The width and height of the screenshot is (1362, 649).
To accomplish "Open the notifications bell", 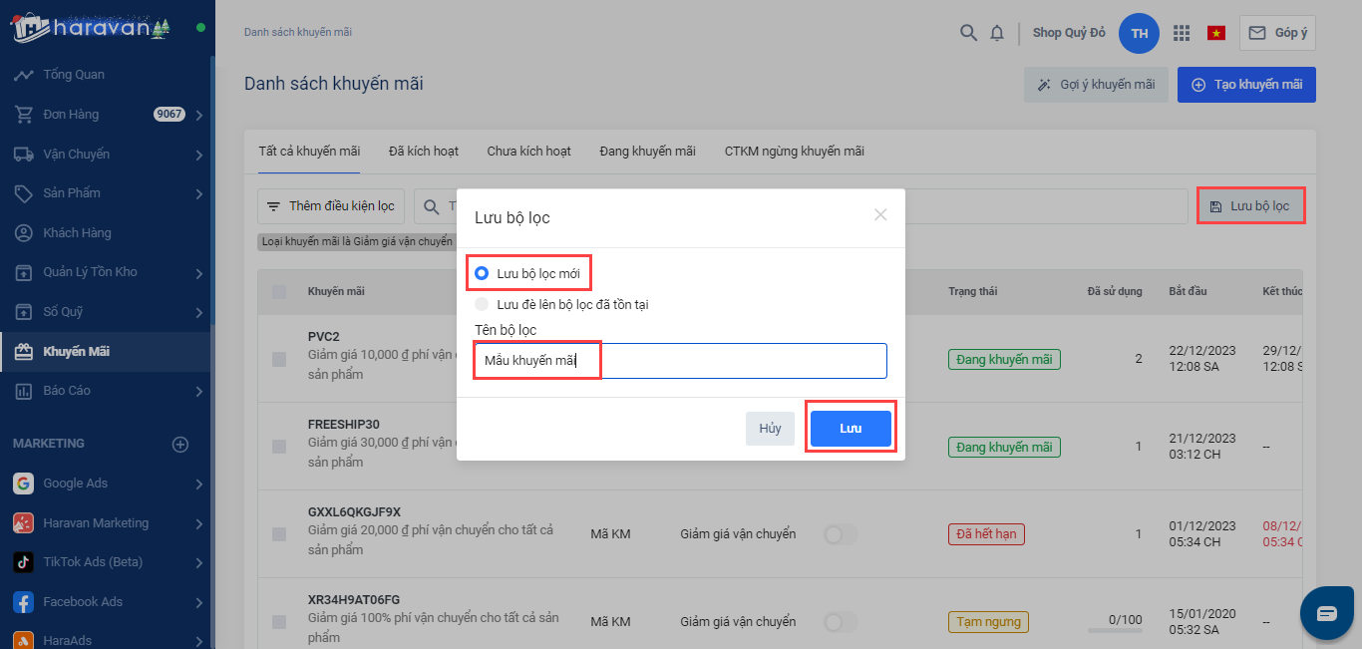I will (x=997, y=33).
